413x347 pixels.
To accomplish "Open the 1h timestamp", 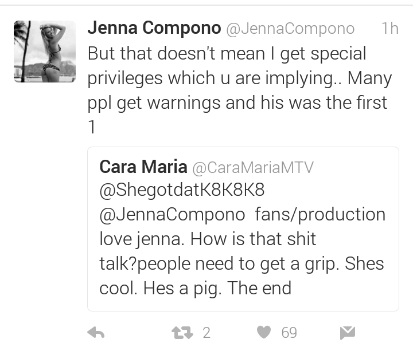I will click(390, 28).
